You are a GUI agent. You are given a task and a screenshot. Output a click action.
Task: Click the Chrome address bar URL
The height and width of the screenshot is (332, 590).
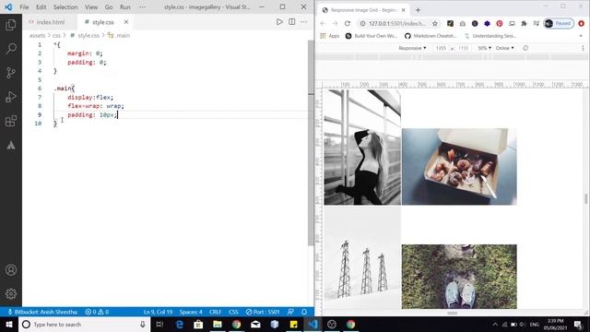397,23
